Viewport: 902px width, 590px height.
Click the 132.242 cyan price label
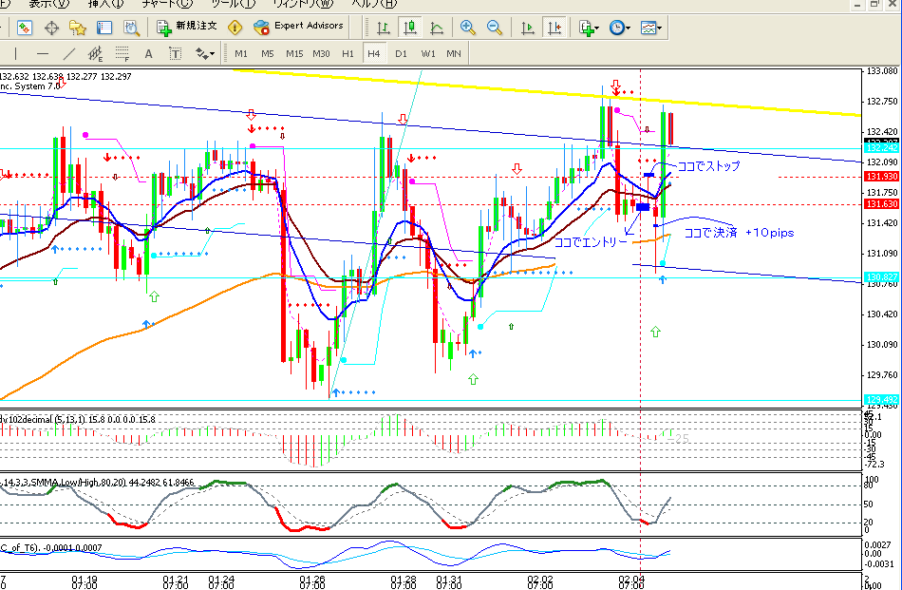click(882, 148)
